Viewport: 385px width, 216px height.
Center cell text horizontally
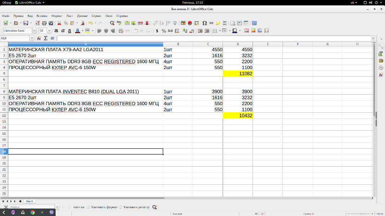[x=106, y=31]
